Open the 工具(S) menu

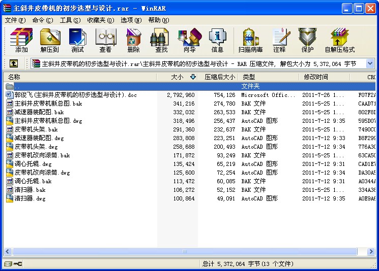click(x=70, y=20)
